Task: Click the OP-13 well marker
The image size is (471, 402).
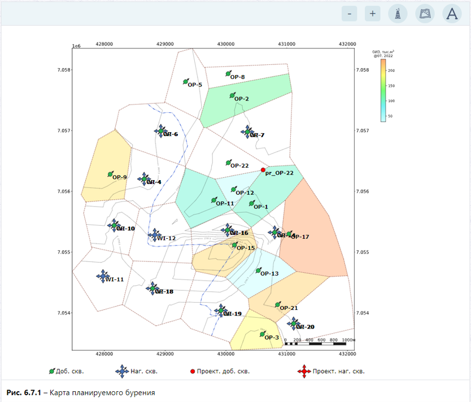Action: tap(258, 270)
